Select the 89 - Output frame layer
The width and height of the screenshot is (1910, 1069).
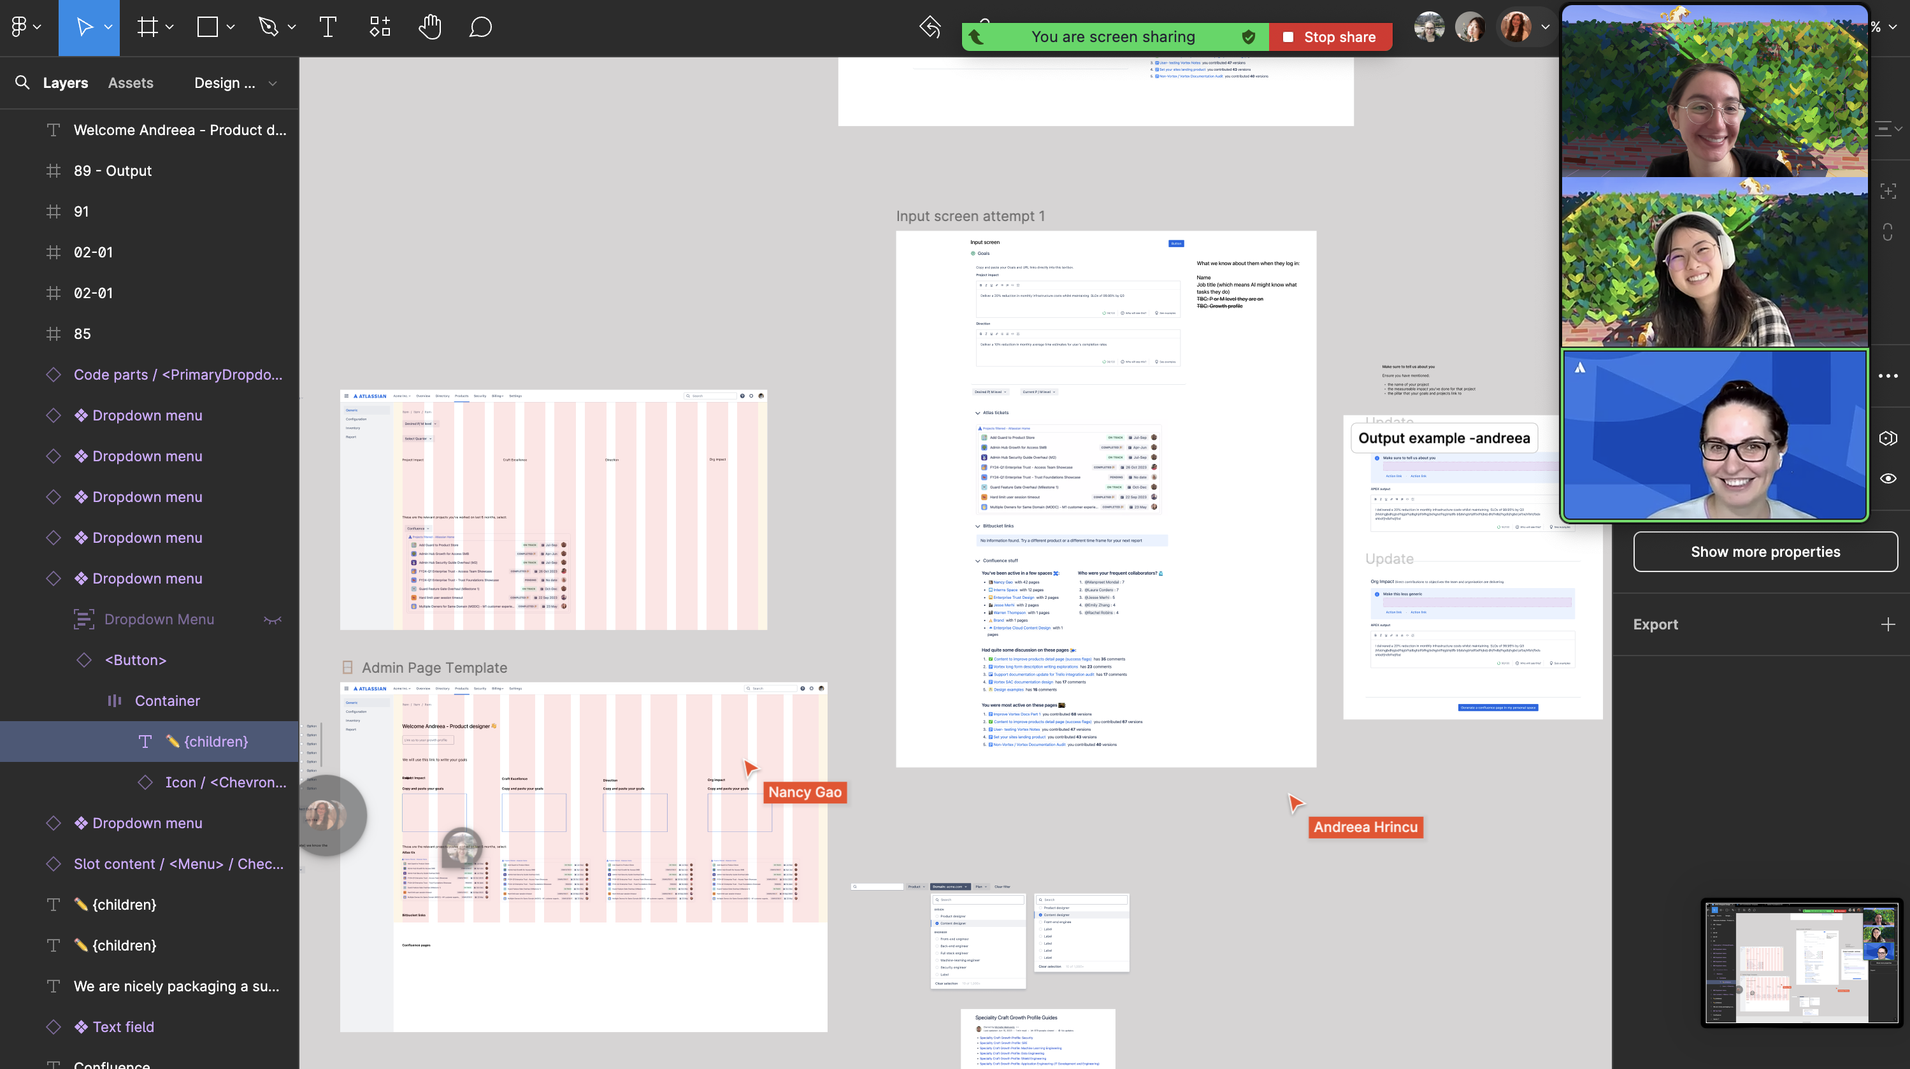(x=113, y=171)
